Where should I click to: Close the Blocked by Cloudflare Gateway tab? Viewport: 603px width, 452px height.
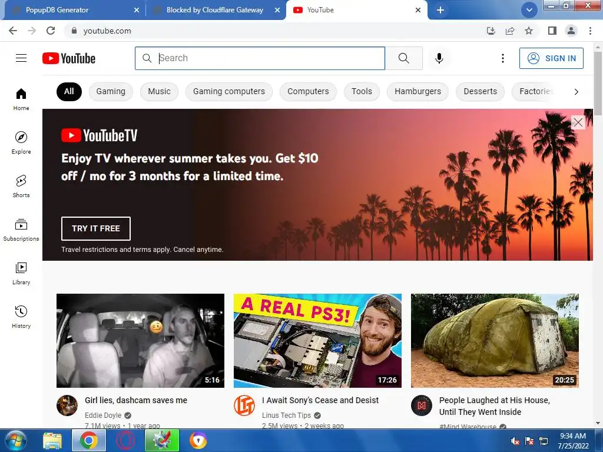[x=277, y=10]
